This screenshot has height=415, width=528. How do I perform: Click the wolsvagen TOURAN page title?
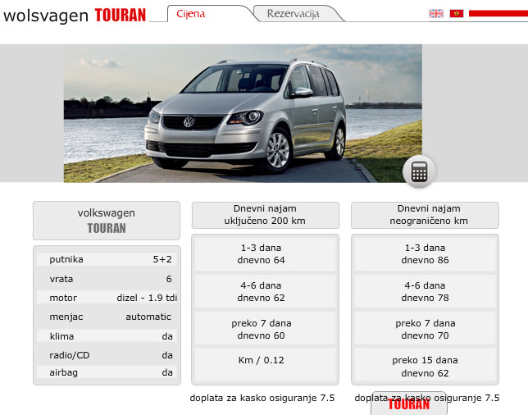click(x=75, y=15)
